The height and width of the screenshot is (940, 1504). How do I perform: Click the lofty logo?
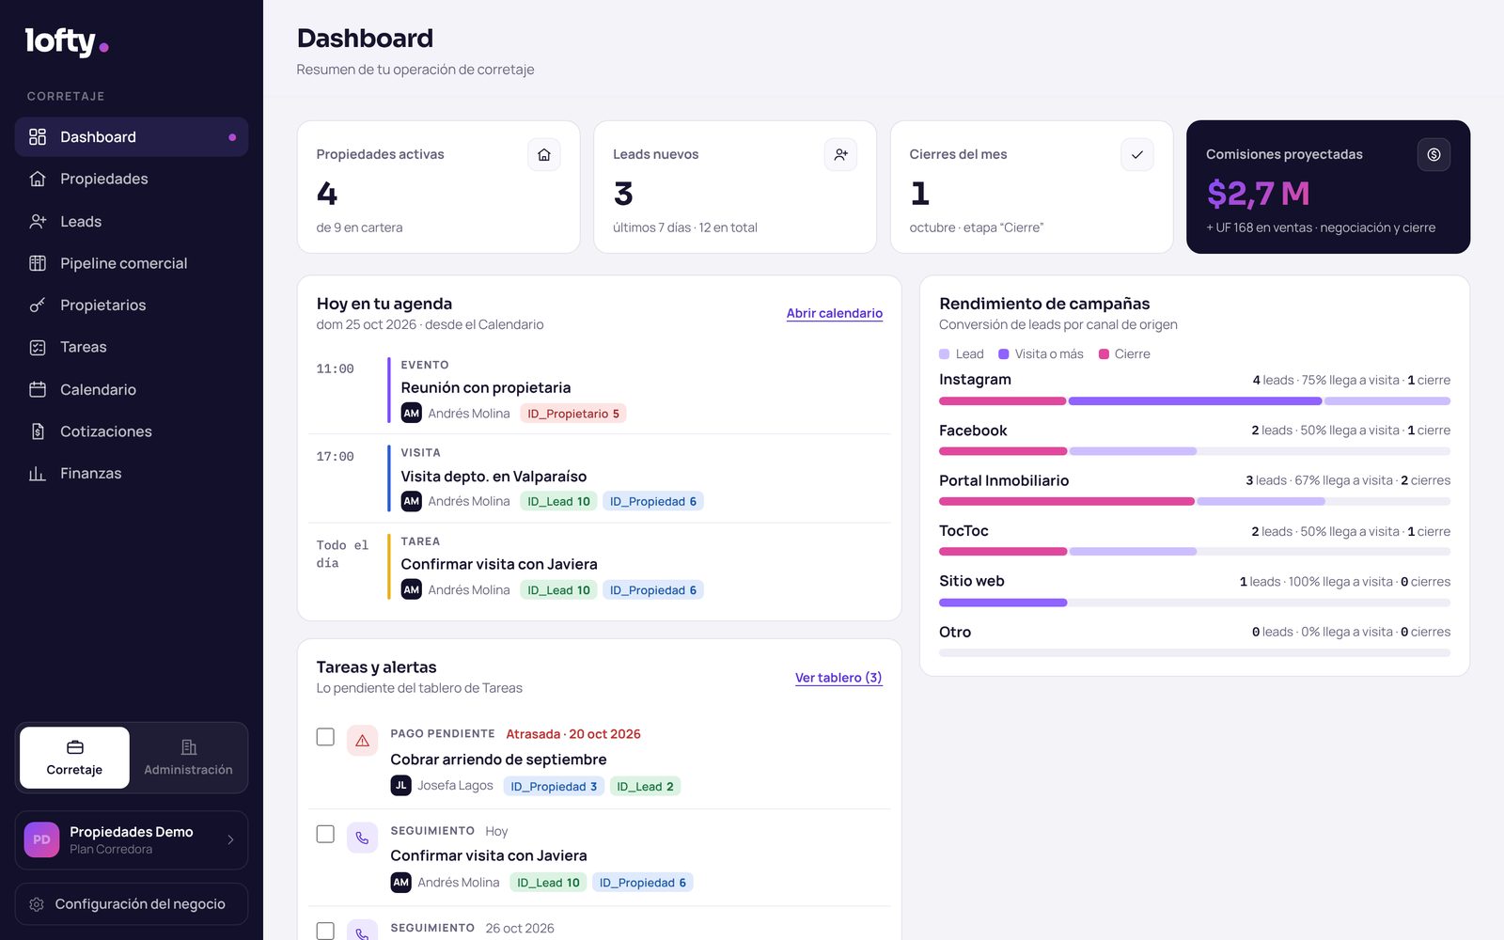click(x=67, y=41)
